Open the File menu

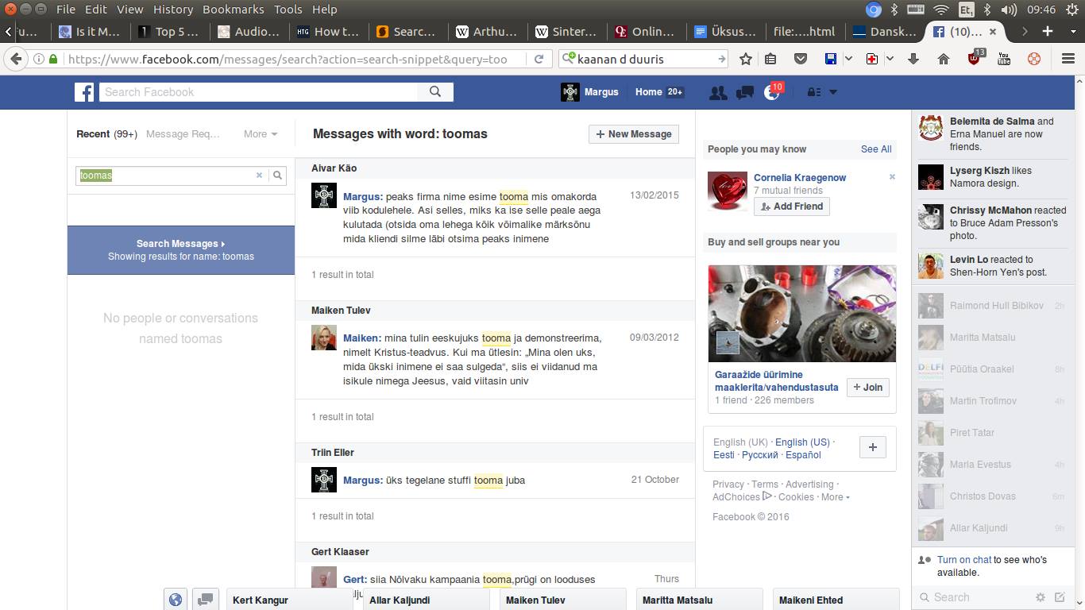click(x=66, y=10)
